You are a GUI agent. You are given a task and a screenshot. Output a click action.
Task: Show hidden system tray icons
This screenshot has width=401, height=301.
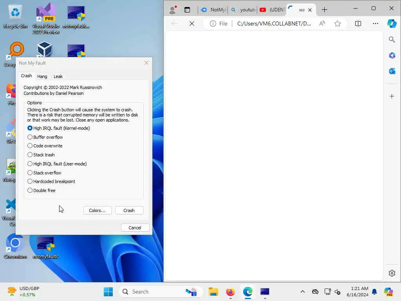click(x=303, y=292)
